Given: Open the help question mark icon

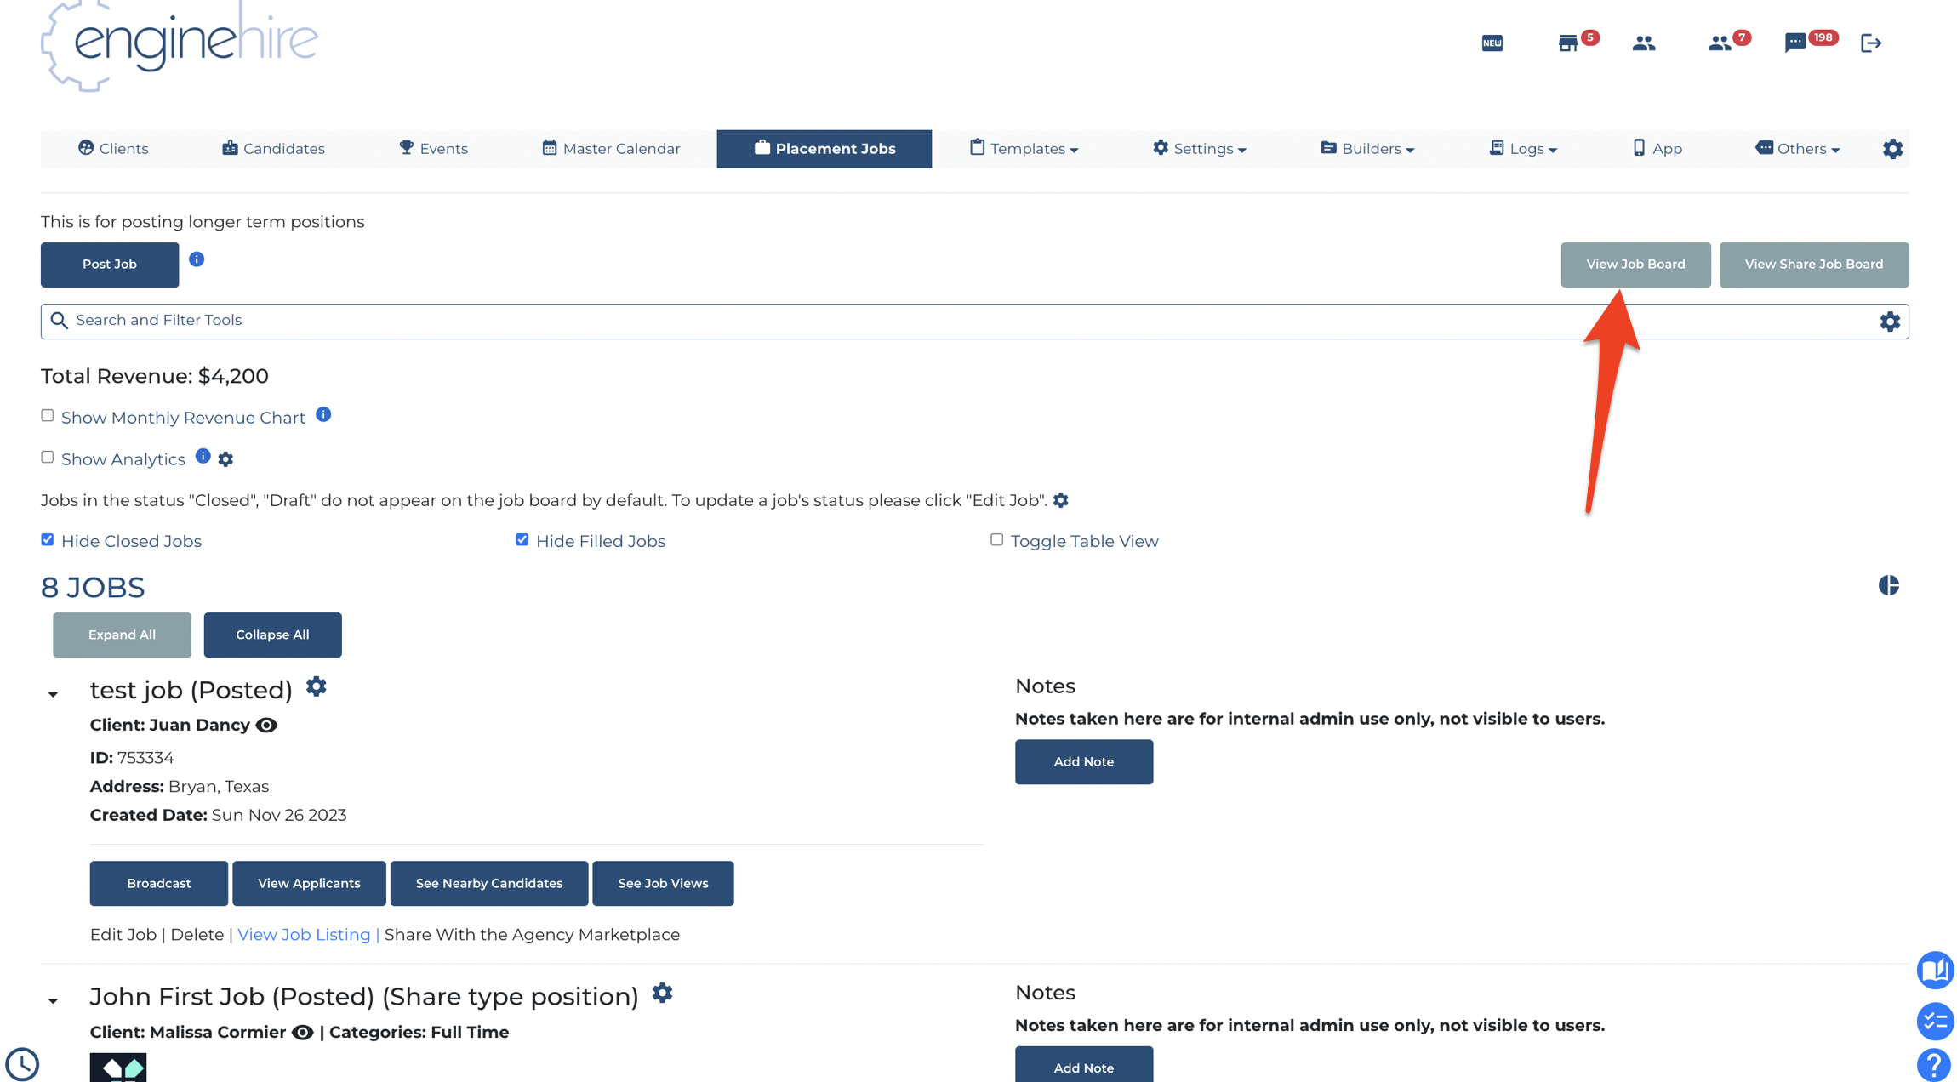Looking at the screenshot, I should [x=1934, y=1065].
